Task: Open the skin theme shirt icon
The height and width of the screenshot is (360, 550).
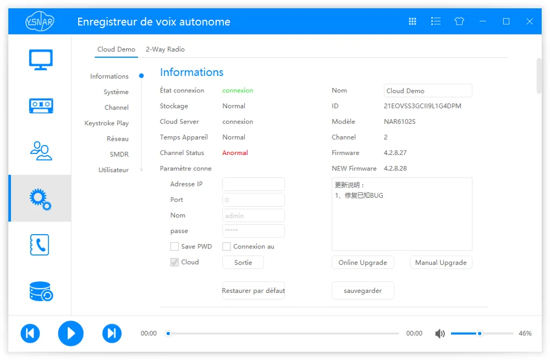Action: pyautogui.click(x=459, y=21)
